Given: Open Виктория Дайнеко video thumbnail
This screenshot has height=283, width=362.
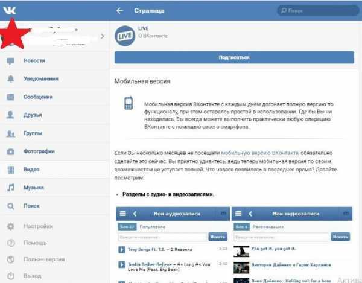Looking at the screenshot, I should coord(241,268).
